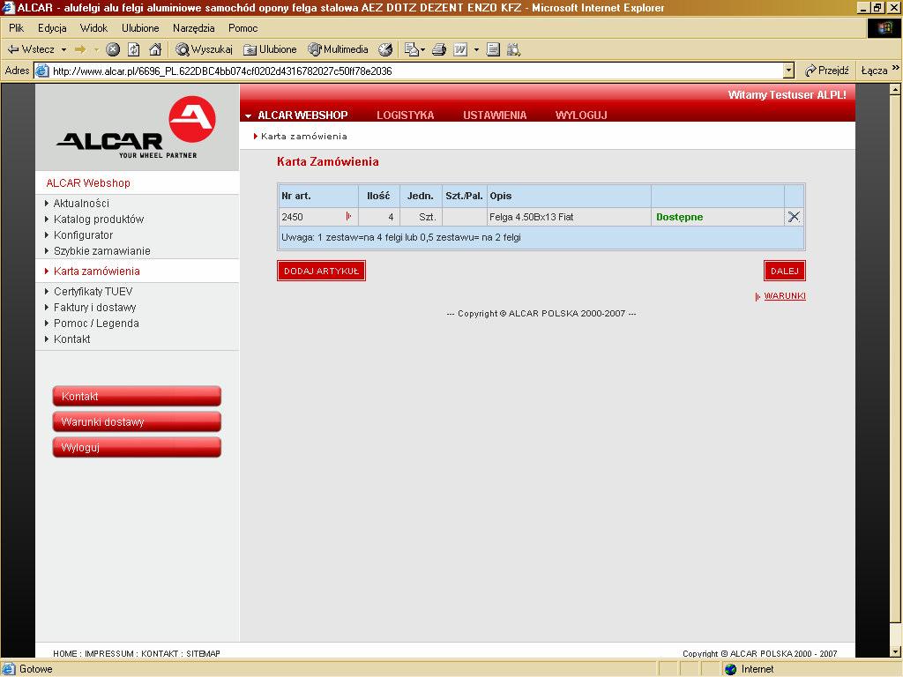This screenshot has height=677, width=903.
Task: Click the Karta zamówienia breadcrumb
Action: (x=303, y=137)
